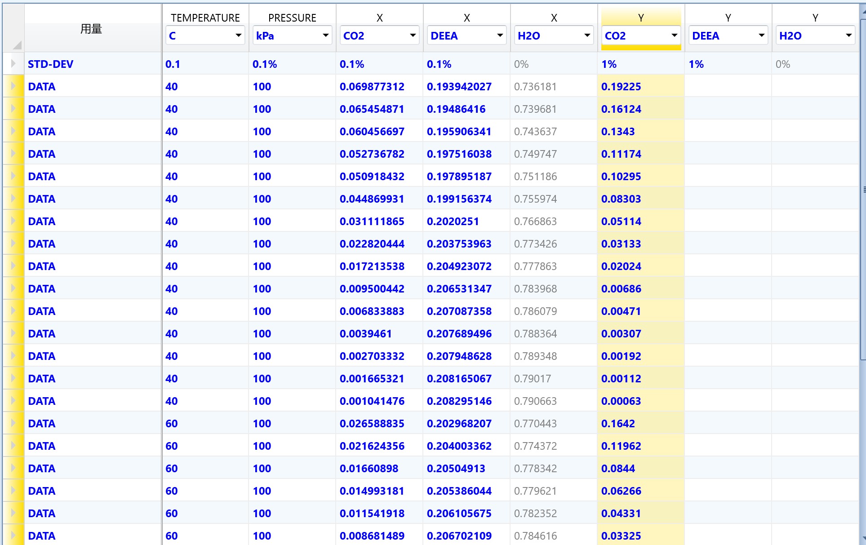Expand the highlighted Y CO2 dropdown arrow

tap(674, 35)
